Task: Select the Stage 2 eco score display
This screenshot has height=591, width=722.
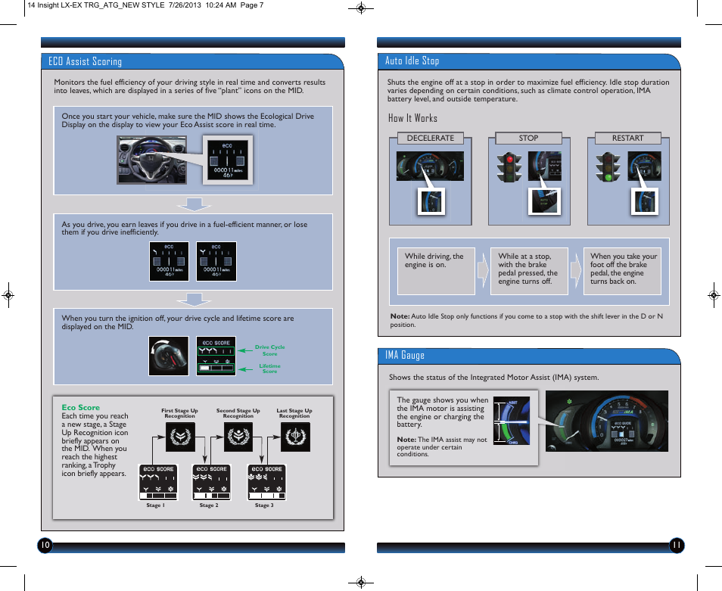Action: point(212,482)
